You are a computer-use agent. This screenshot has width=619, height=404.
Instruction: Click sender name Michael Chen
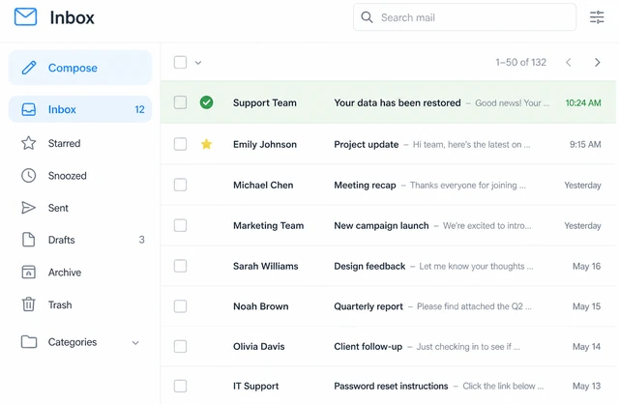pos(263,185)
